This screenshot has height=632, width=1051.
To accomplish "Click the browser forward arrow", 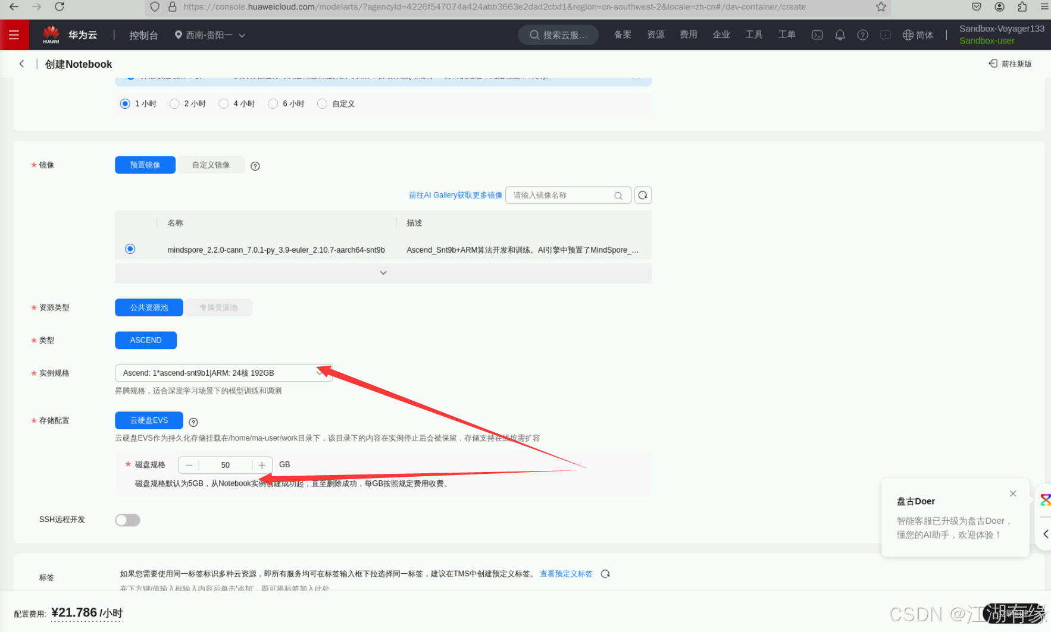I will coord(37,7).
